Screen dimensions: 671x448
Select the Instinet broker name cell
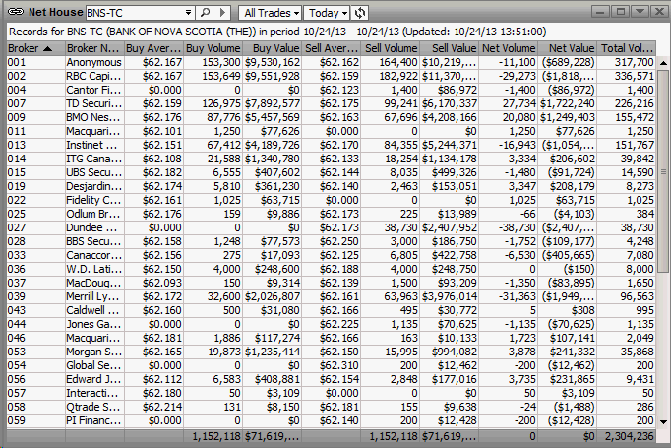tap(93, 145)
